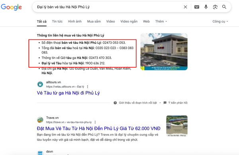Open link Vé Tàu từ ga Hà Nội đi Phủ Lý

pyautogui.click(x=68, y=93)
